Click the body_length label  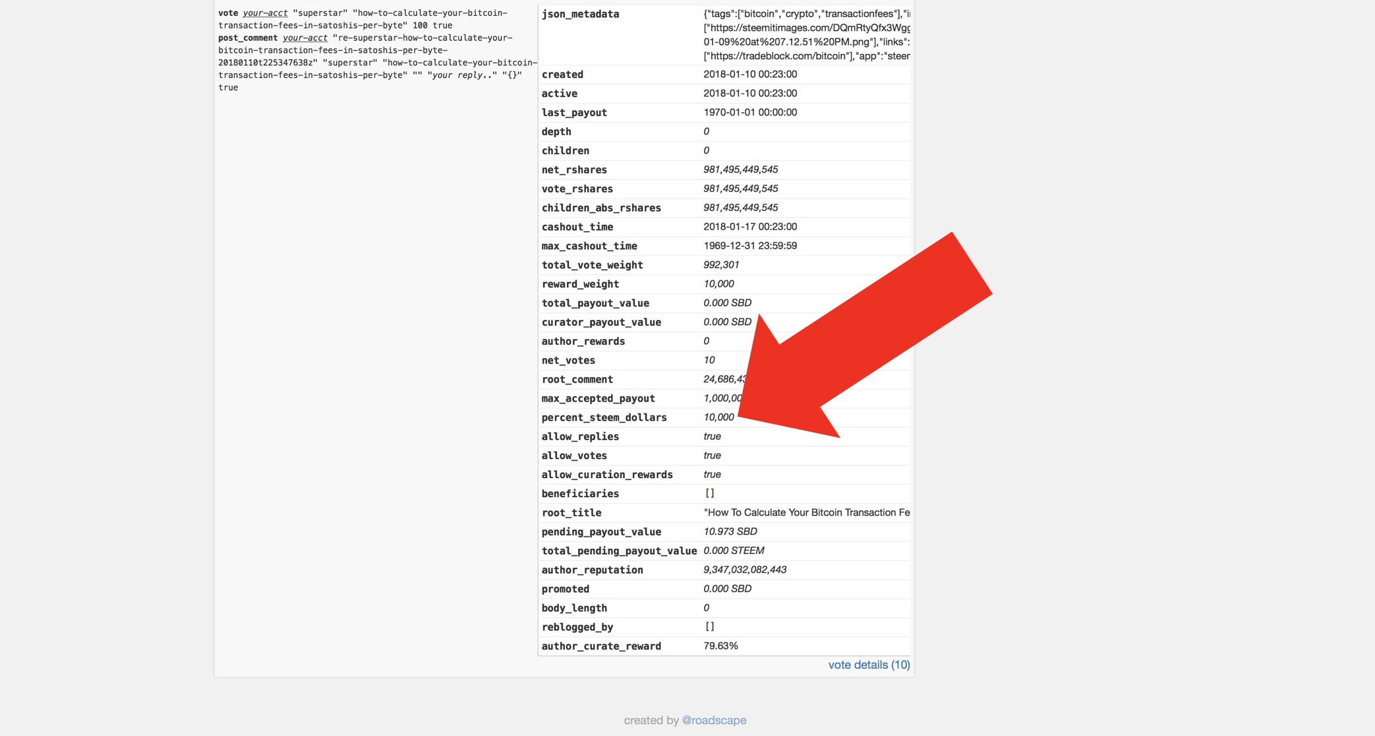[574, 609]
